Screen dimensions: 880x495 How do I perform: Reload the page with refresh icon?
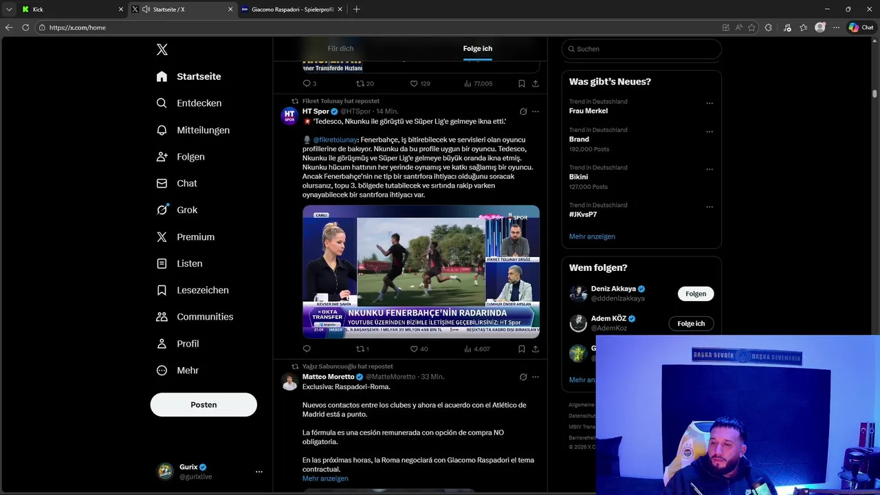[x=25, y=27]
